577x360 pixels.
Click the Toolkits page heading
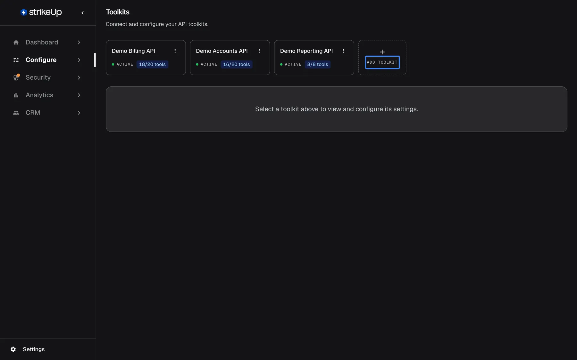coord(118,12)
